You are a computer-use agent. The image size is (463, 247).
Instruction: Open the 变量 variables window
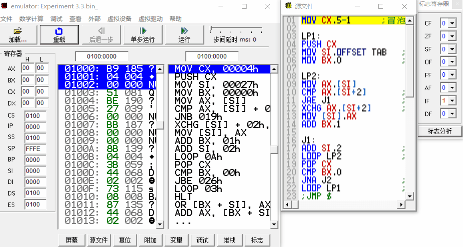(x=176, y=240)
